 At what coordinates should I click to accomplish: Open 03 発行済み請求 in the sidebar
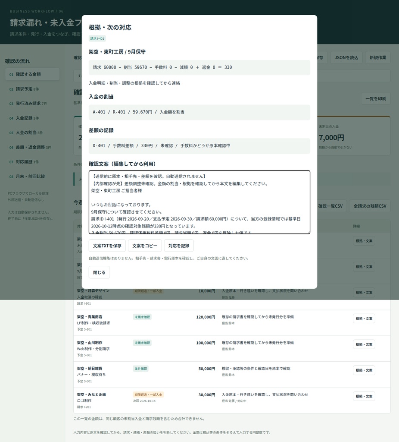[32, 104]
